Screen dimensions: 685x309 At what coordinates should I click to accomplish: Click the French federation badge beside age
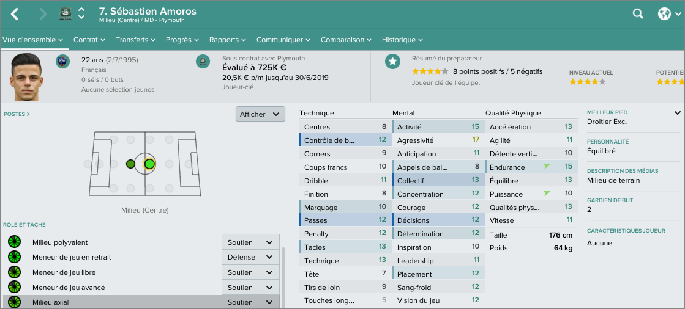pos(62,62)
